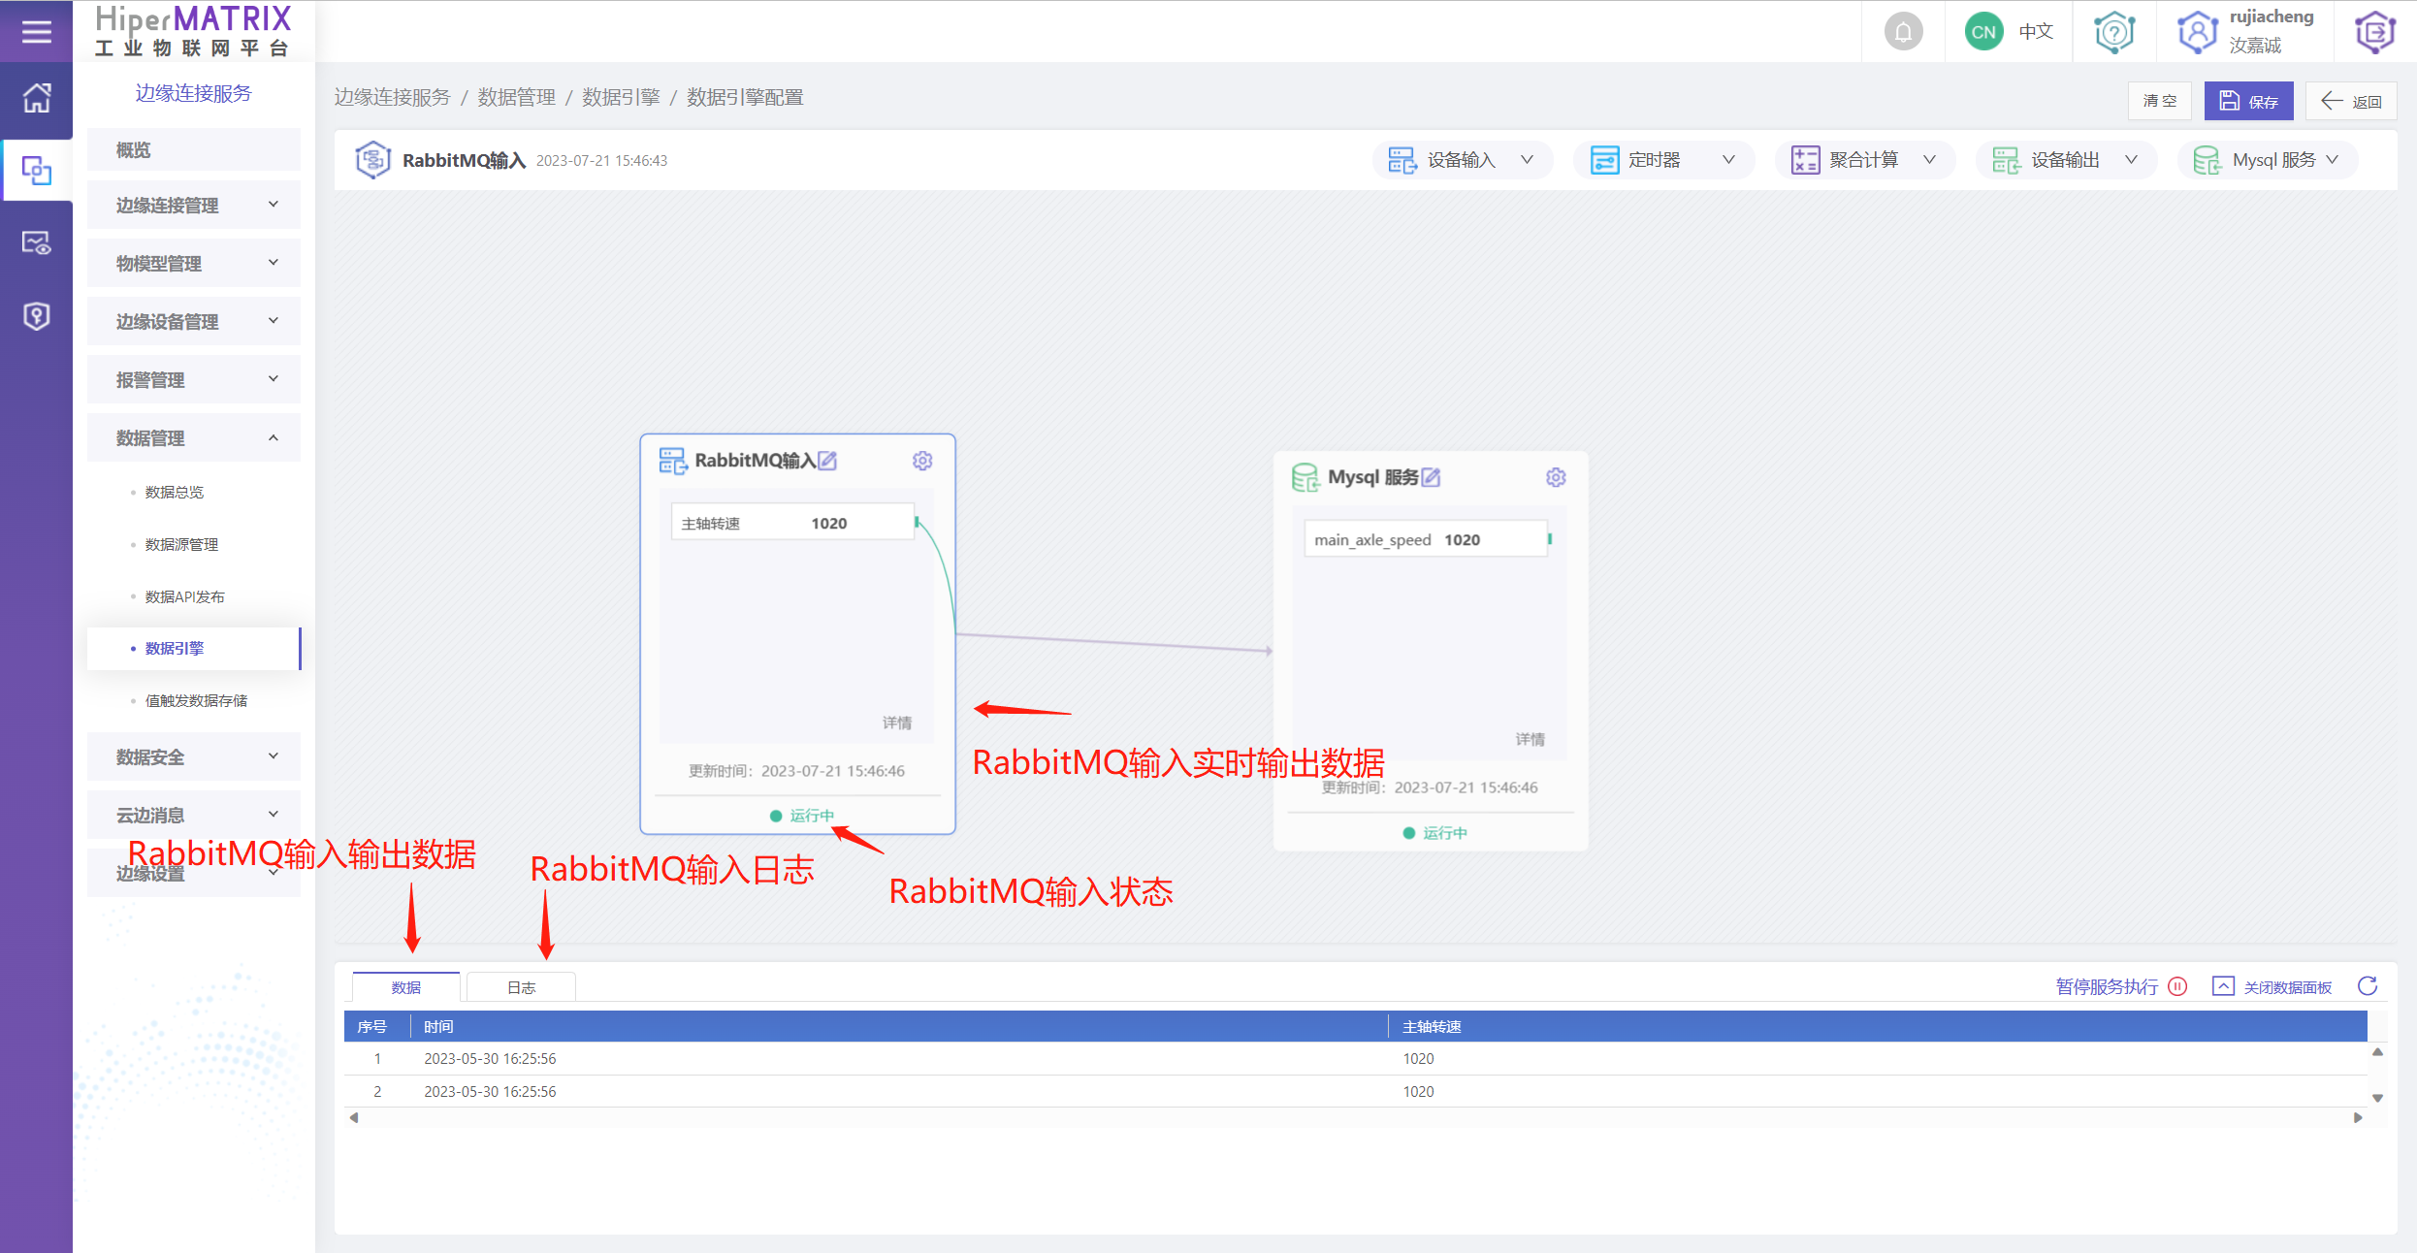Click table scroll up arrow
The height and width of the screenshot is (1253, 2417).
point(2377,1052)
